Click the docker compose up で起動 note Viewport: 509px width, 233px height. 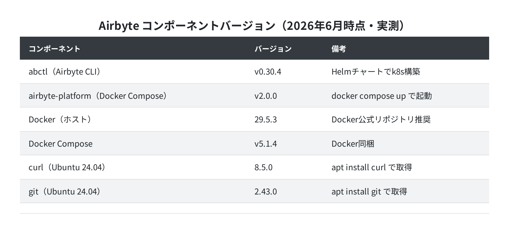[381, 96]
